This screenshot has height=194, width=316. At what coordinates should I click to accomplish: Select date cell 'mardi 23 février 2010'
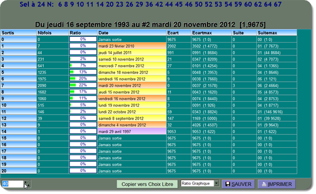(x=132, y=46)
